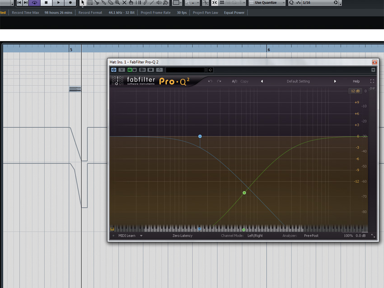Open the preset browser diamond icon
Screen dimensions: 384x288
pyautogui.click(x=211, y=70)
